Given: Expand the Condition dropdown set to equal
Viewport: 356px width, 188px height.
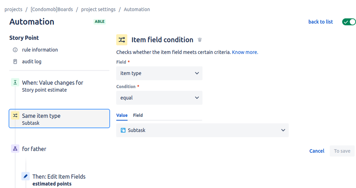Looking at the screenshot, I should (x=159, y=98).
